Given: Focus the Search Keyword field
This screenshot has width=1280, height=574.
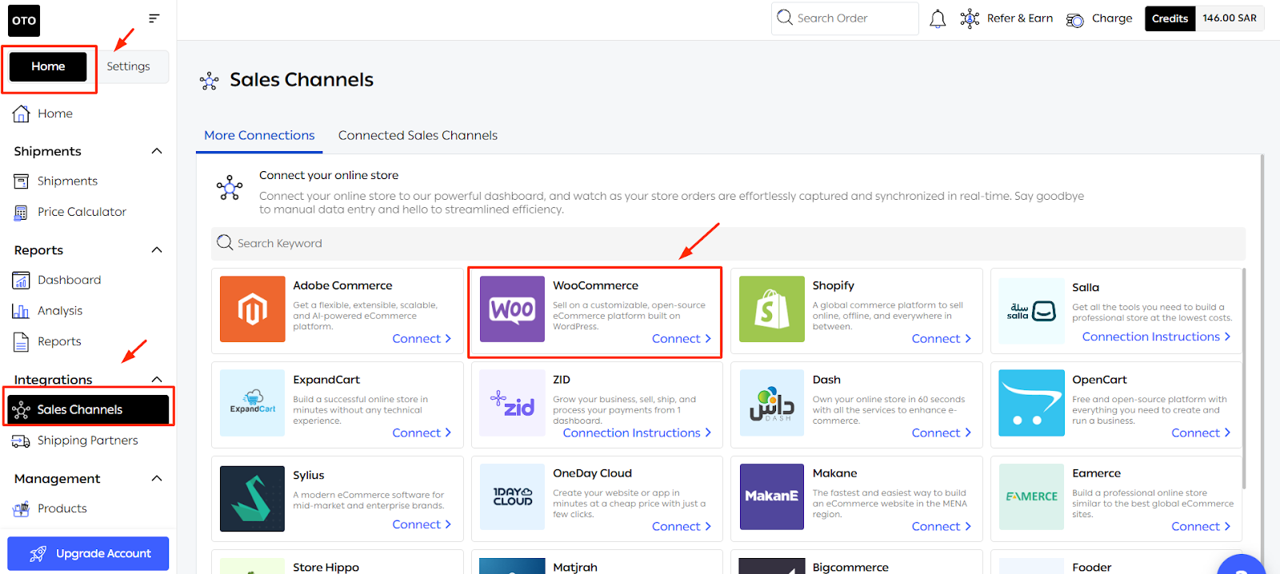Looking at the screenshot, I should 728,243.
